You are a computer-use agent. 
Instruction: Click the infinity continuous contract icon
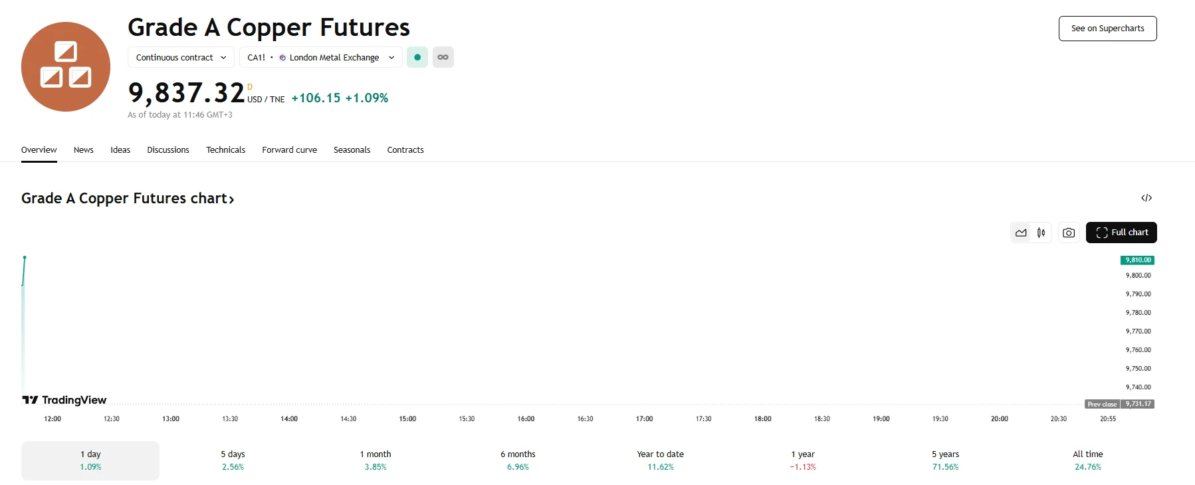tap(443, 57)
